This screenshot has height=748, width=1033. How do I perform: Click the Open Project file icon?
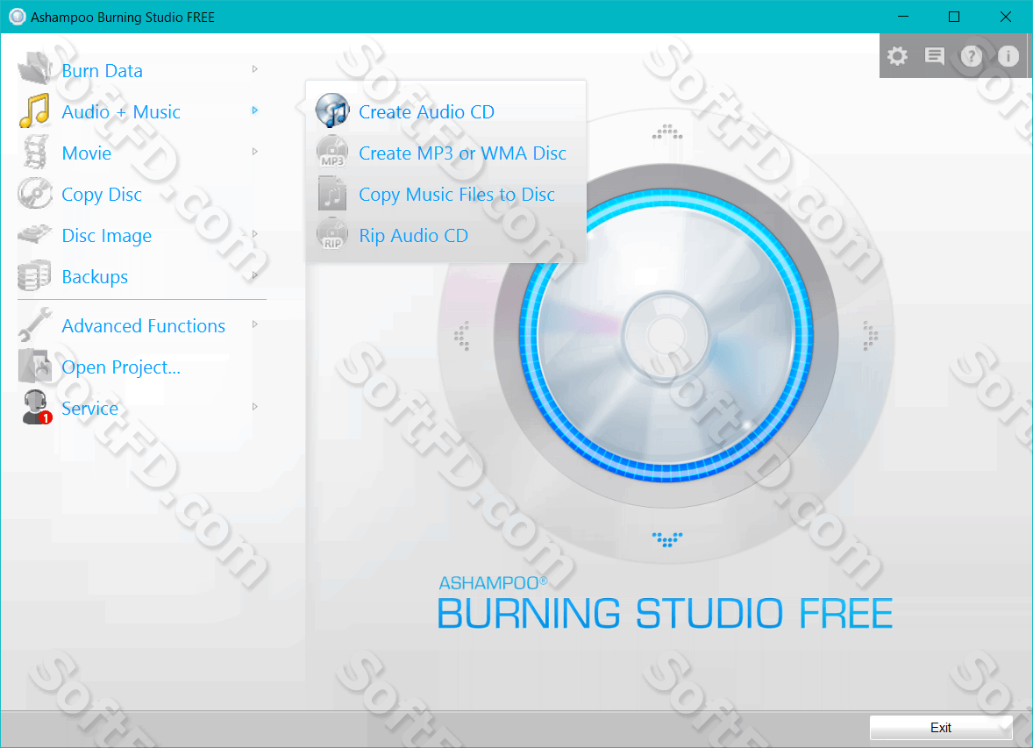(35, 367)
